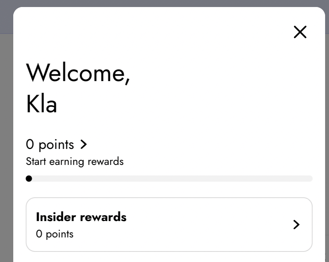Close the welcome rewards dialog
Screen dimensions: 329x262
point(300,32)
